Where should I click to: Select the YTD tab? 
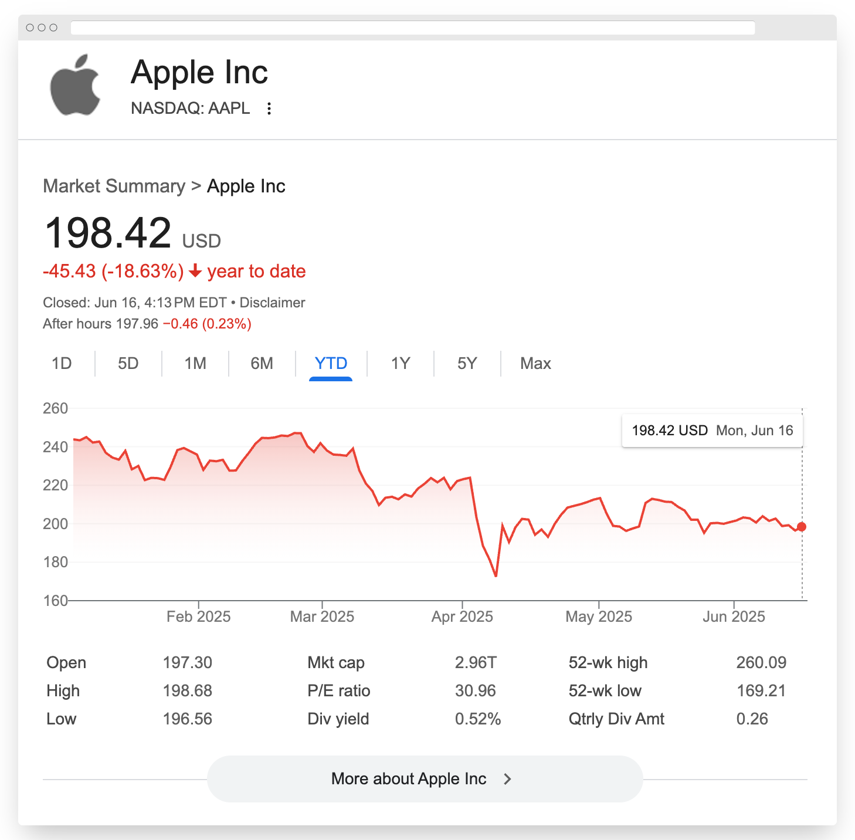click(x=331, y=364)
